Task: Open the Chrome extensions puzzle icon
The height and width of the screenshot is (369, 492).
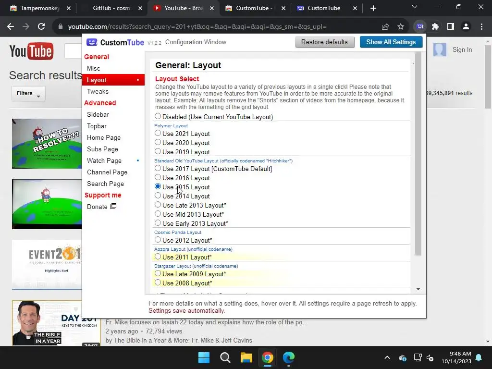Action: click(x=435, y=27)
